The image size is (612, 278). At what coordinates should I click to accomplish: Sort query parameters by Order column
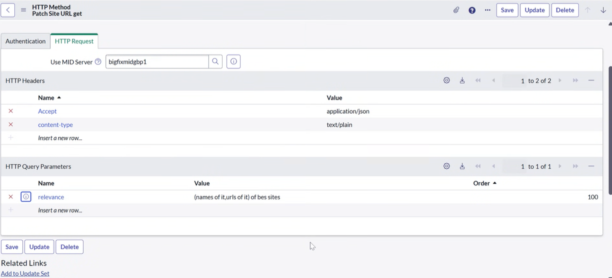(x=481, y=183)
